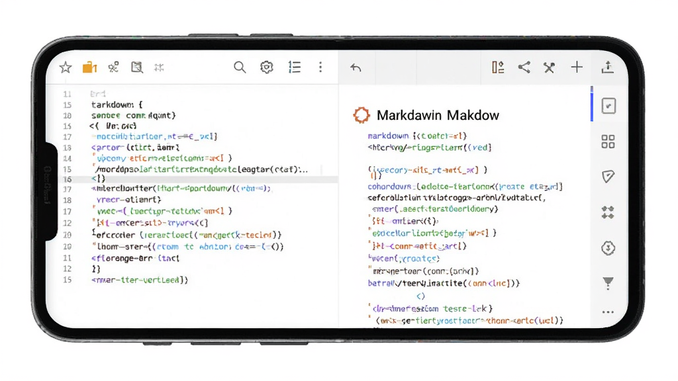The image size is (678, 381).
Task: Tap the four-dot cluster icon in the sidebar
Action: (x=608, y=212)
